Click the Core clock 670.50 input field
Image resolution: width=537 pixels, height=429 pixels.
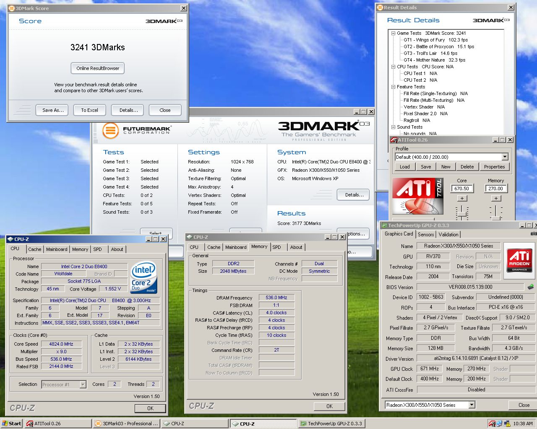click(462, 189)
